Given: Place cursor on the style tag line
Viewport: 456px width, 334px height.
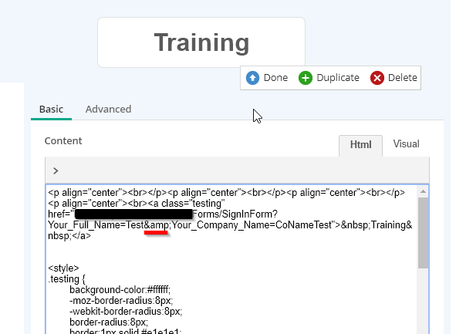Looking at the screenshot, I should (x=63, y=268).
